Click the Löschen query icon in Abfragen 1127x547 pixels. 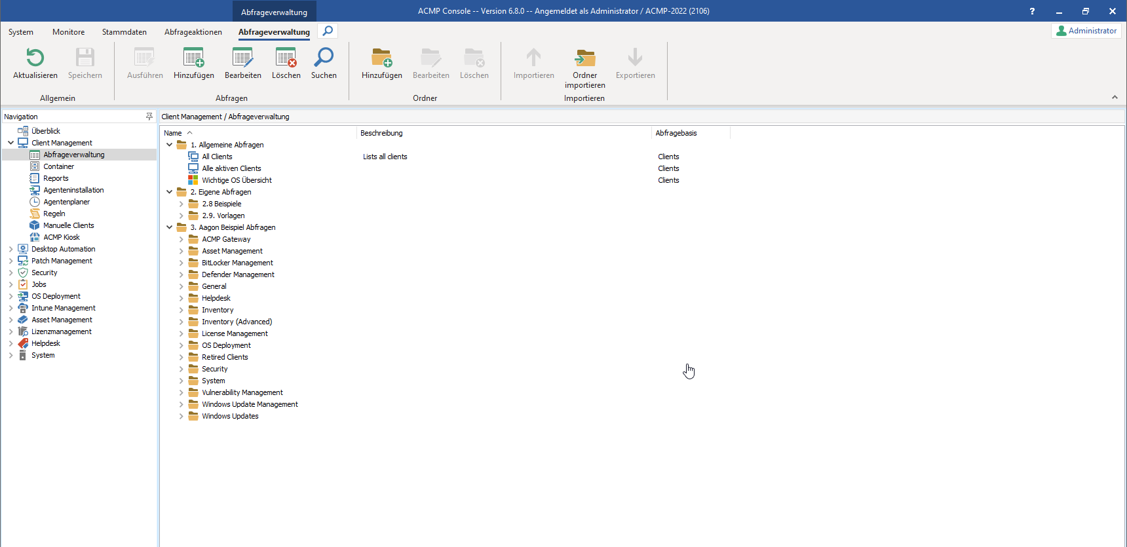click(x=286, y=58)
